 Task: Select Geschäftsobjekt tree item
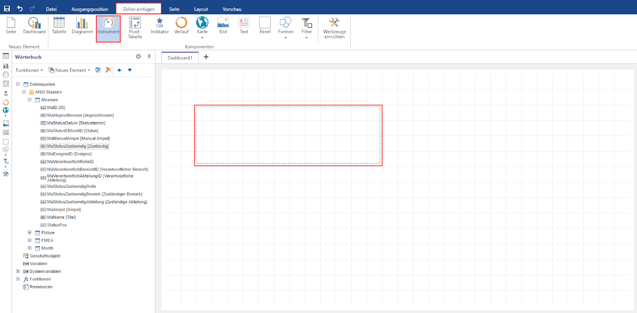[42, 256]
